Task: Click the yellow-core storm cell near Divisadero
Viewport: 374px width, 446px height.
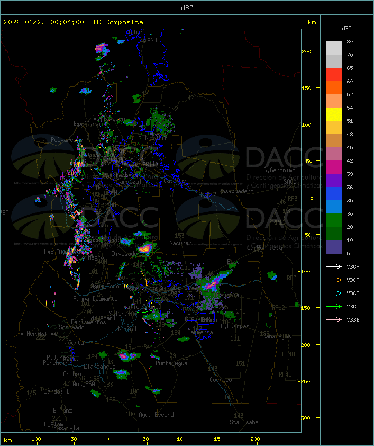Action: coord(145,248)
